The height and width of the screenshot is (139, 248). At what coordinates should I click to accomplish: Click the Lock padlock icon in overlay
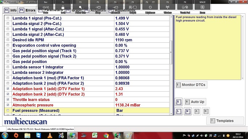click(63, 7)
